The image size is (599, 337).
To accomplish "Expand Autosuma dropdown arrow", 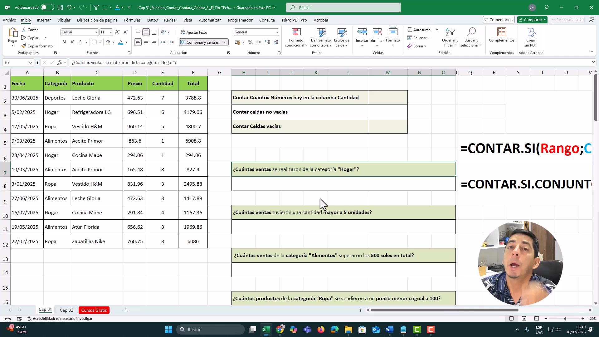I will click(x=437, y=30).
